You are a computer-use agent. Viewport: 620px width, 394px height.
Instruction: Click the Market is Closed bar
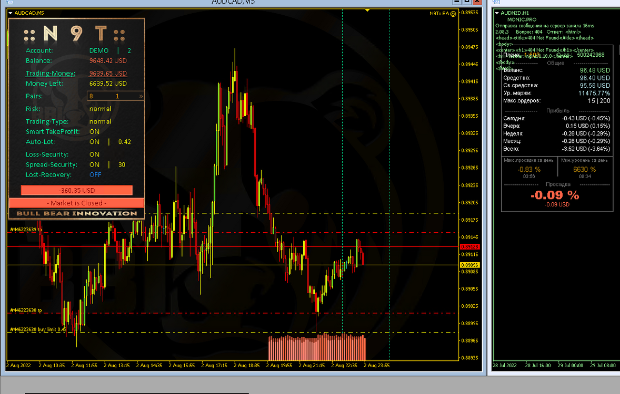click(77, 203)
